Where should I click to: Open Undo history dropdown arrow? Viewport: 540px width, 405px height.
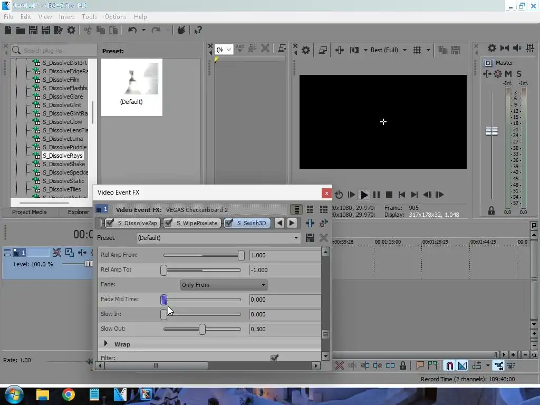[143, 30]
